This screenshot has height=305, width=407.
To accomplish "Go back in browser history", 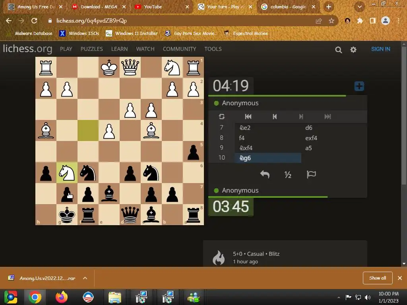I will (x=9, y=21).
